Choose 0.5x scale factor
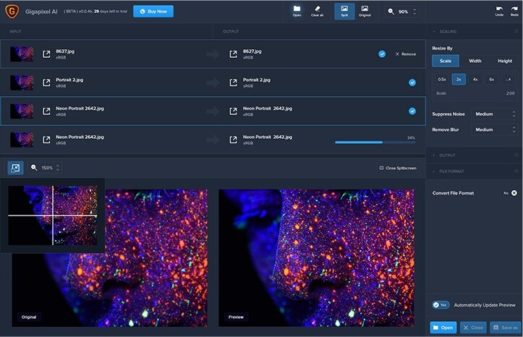Screen dimensions: 523x337 [x=442, y=80]
